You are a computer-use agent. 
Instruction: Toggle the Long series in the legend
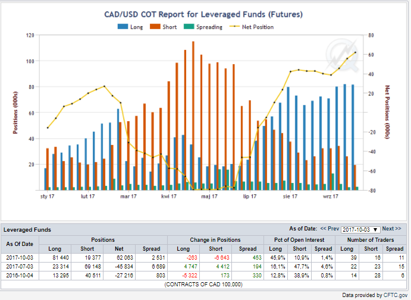(130, 27)
